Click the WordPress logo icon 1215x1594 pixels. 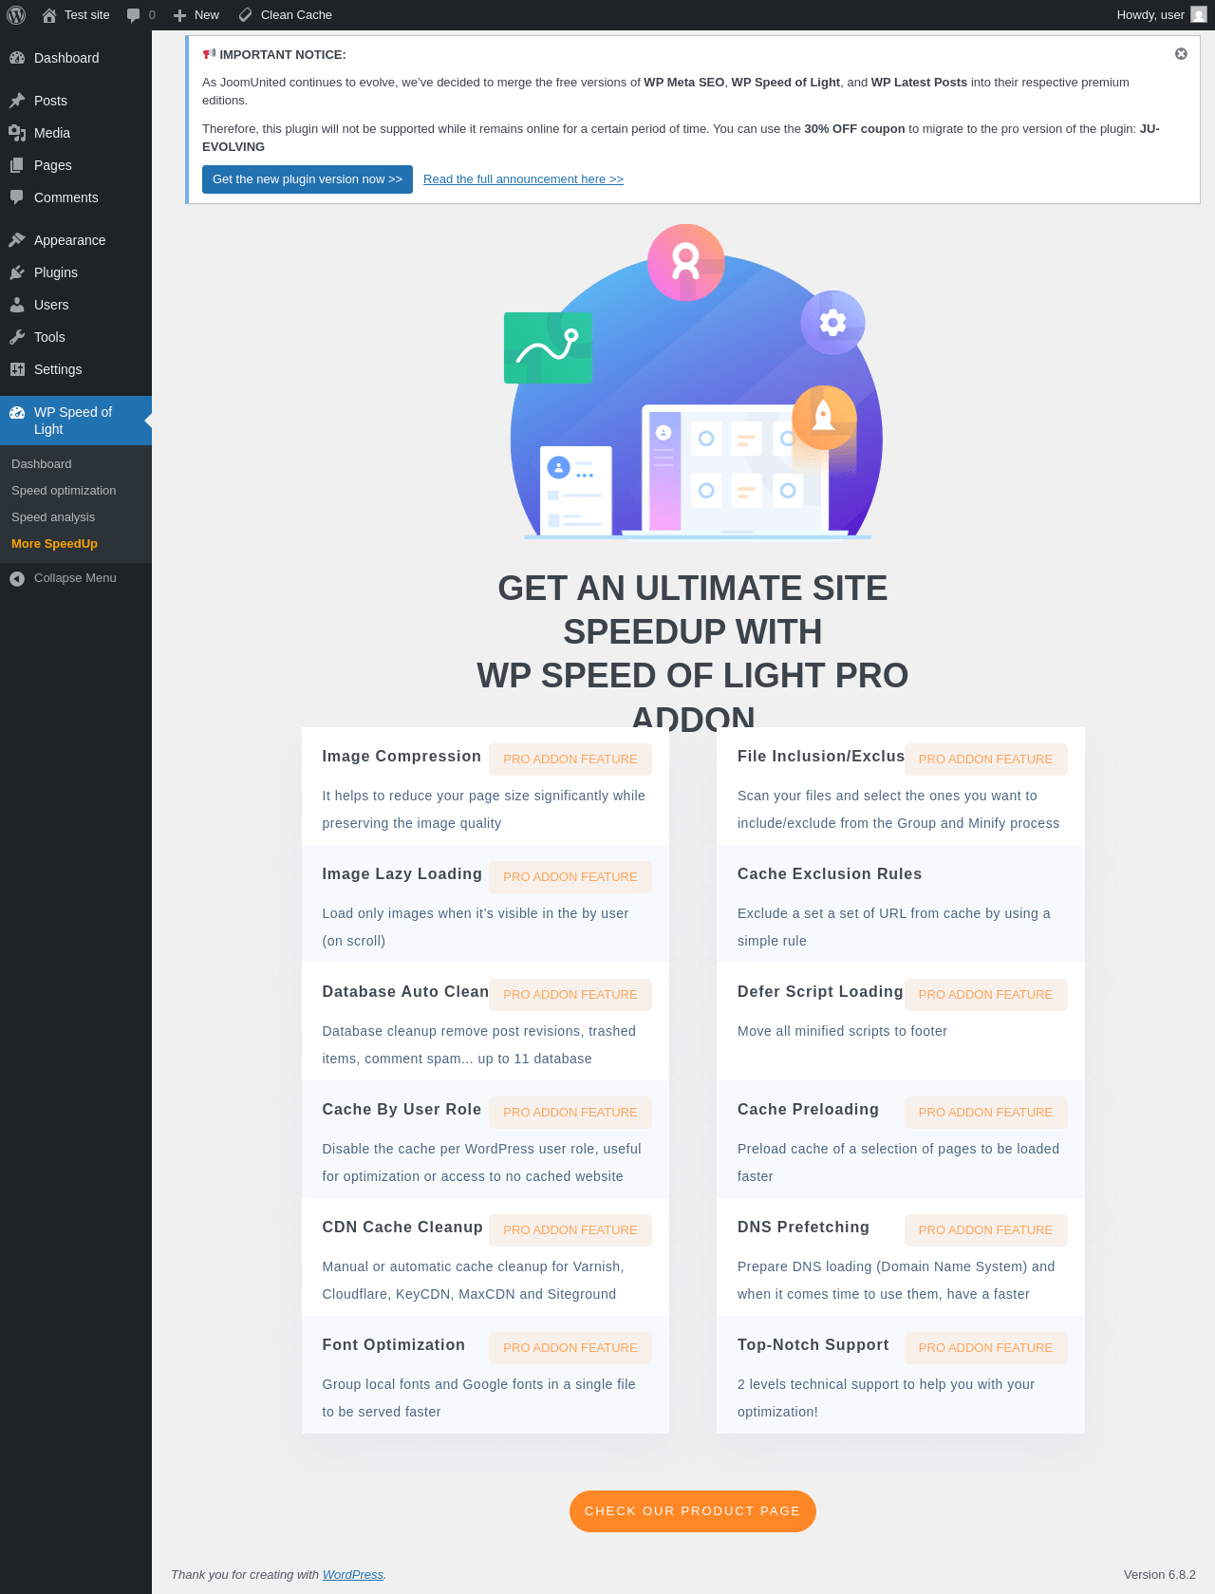click(x=16, y=15)
